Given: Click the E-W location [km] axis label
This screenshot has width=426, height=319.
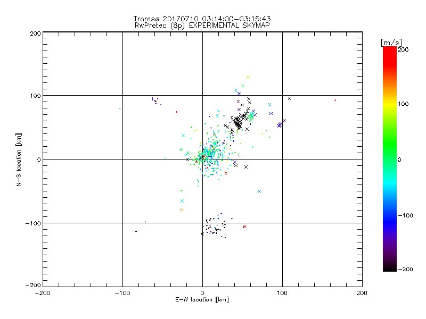Looking at the screenshot, I should tap(202, 299).
